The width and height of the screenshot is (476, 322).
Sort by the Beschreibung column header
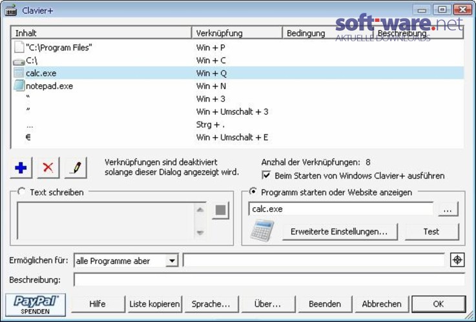point(418,33)
